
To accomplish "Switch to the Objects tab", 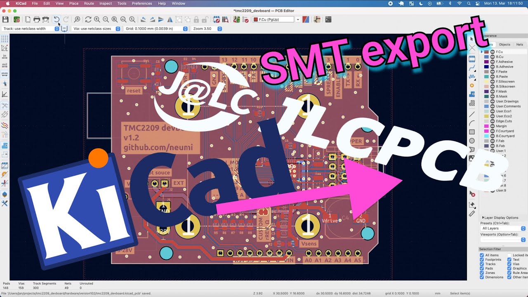I will click(x=504, y=45).
